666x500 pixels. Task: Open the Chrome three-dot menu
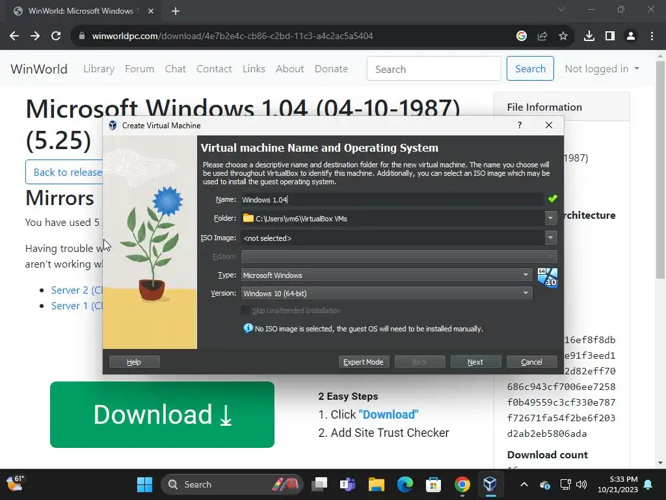pos(652,36)
